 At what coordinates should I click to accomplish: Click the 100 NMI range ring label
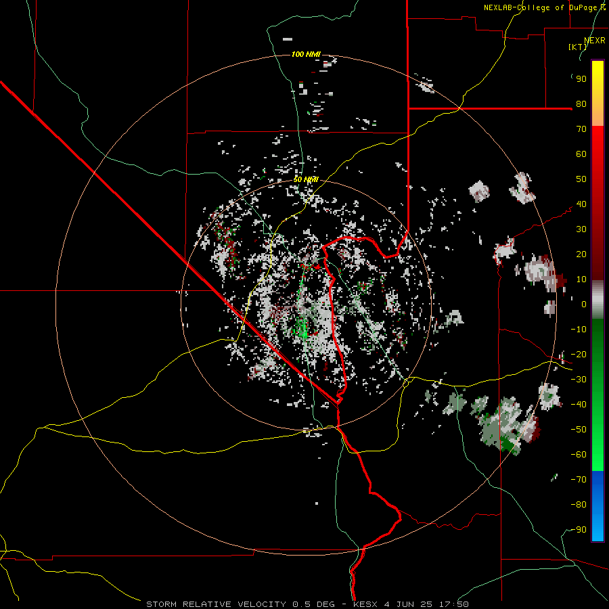(x=306, y=54)
